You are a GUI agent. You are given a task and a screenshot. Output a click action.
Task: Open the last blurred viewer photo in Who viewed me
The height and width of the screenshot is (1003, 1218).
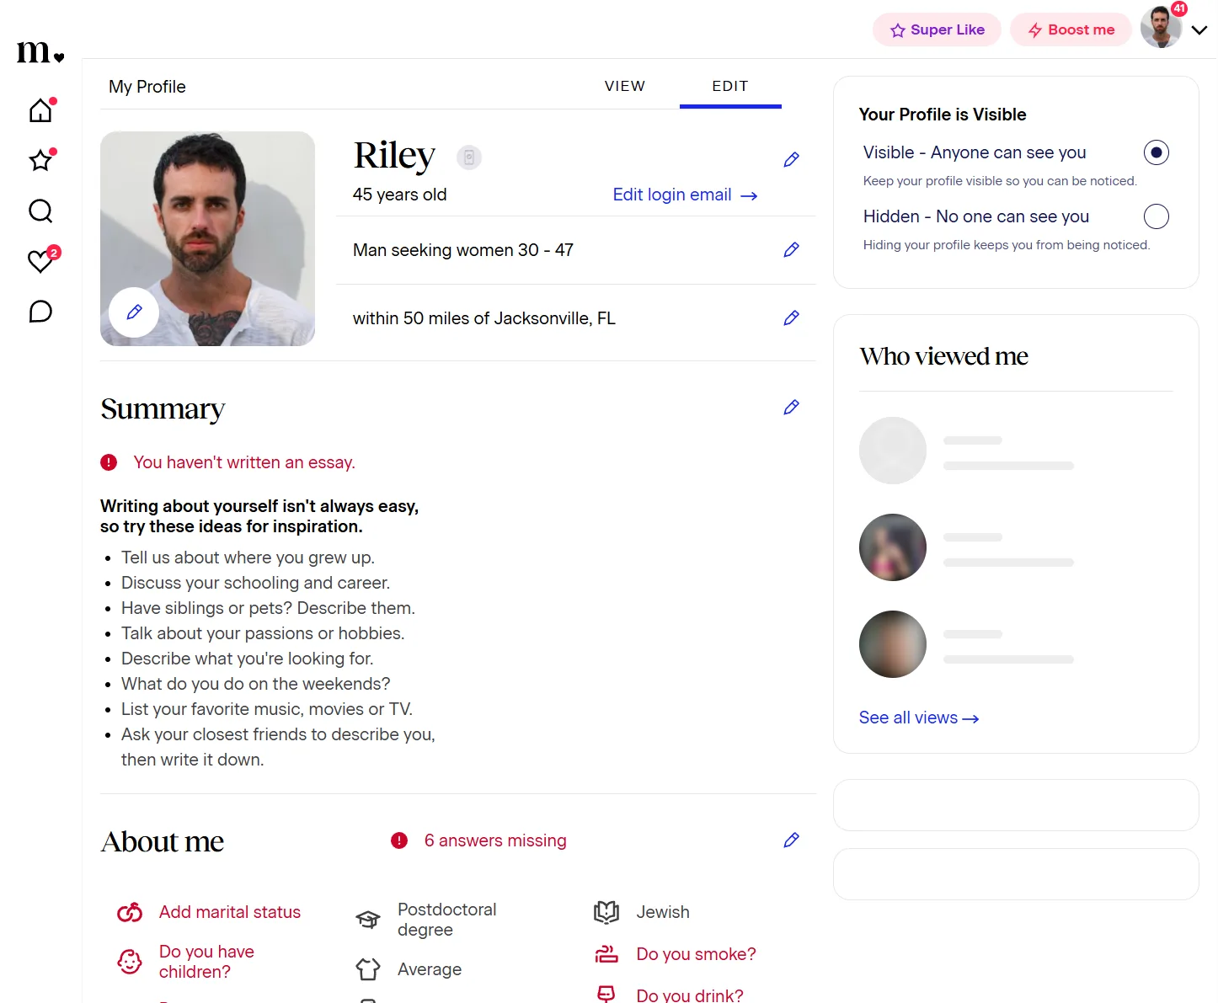coord(893,644)
